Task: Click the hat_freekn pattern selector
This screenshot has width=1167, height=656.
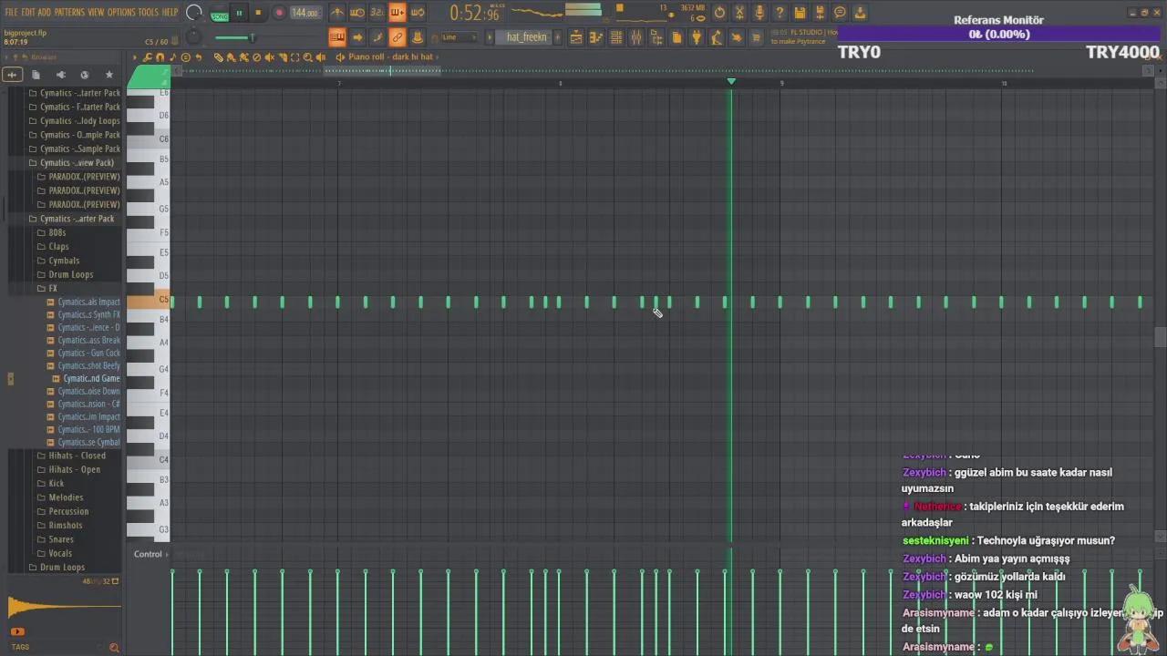Action: pyautogui.click(x=526, y=37)
